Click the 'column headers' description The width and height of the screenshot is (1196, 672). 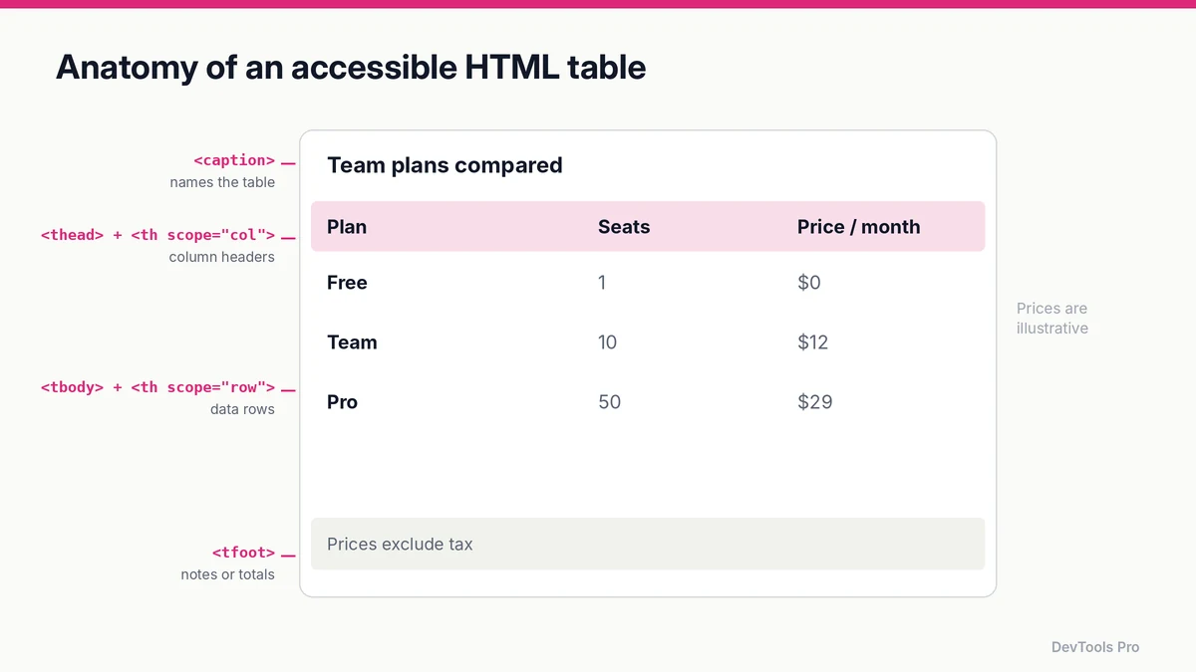[221, 257]
